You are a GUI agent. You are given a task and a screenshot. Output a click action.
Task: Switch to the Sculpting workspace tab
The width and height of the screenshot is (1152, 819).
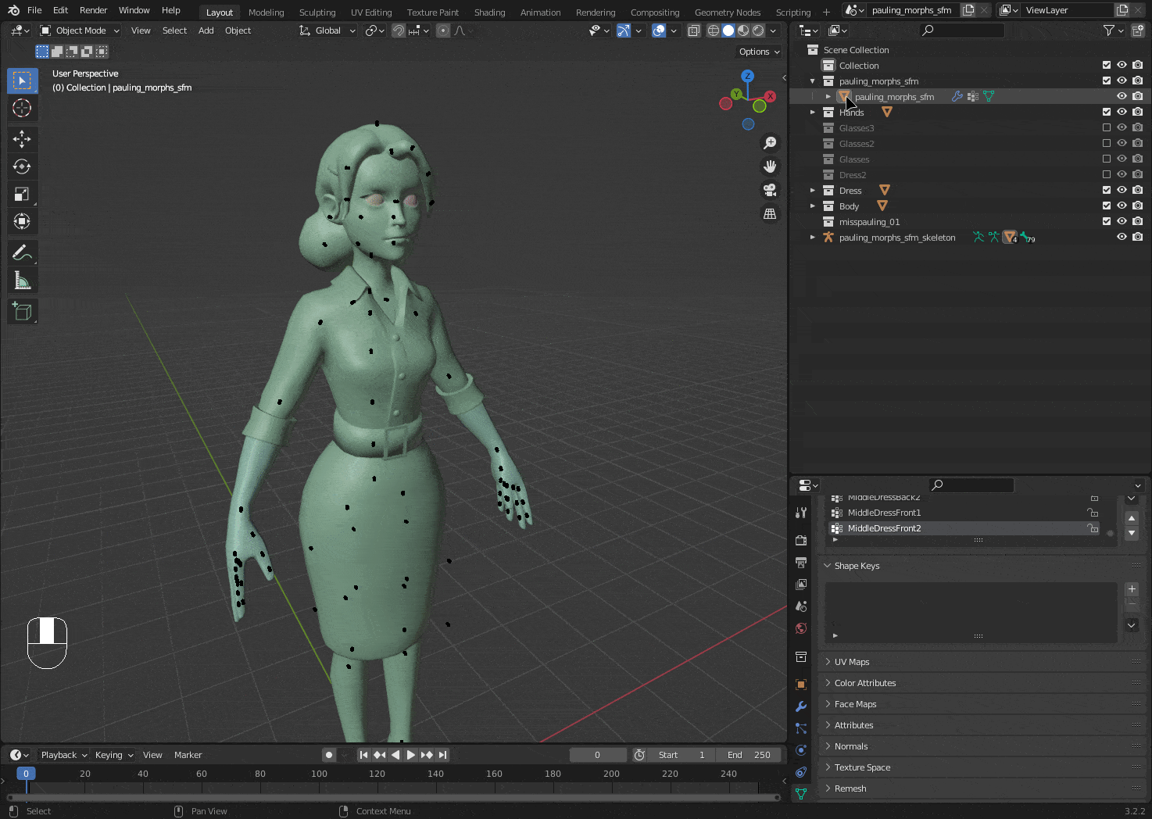click(317, 13)
